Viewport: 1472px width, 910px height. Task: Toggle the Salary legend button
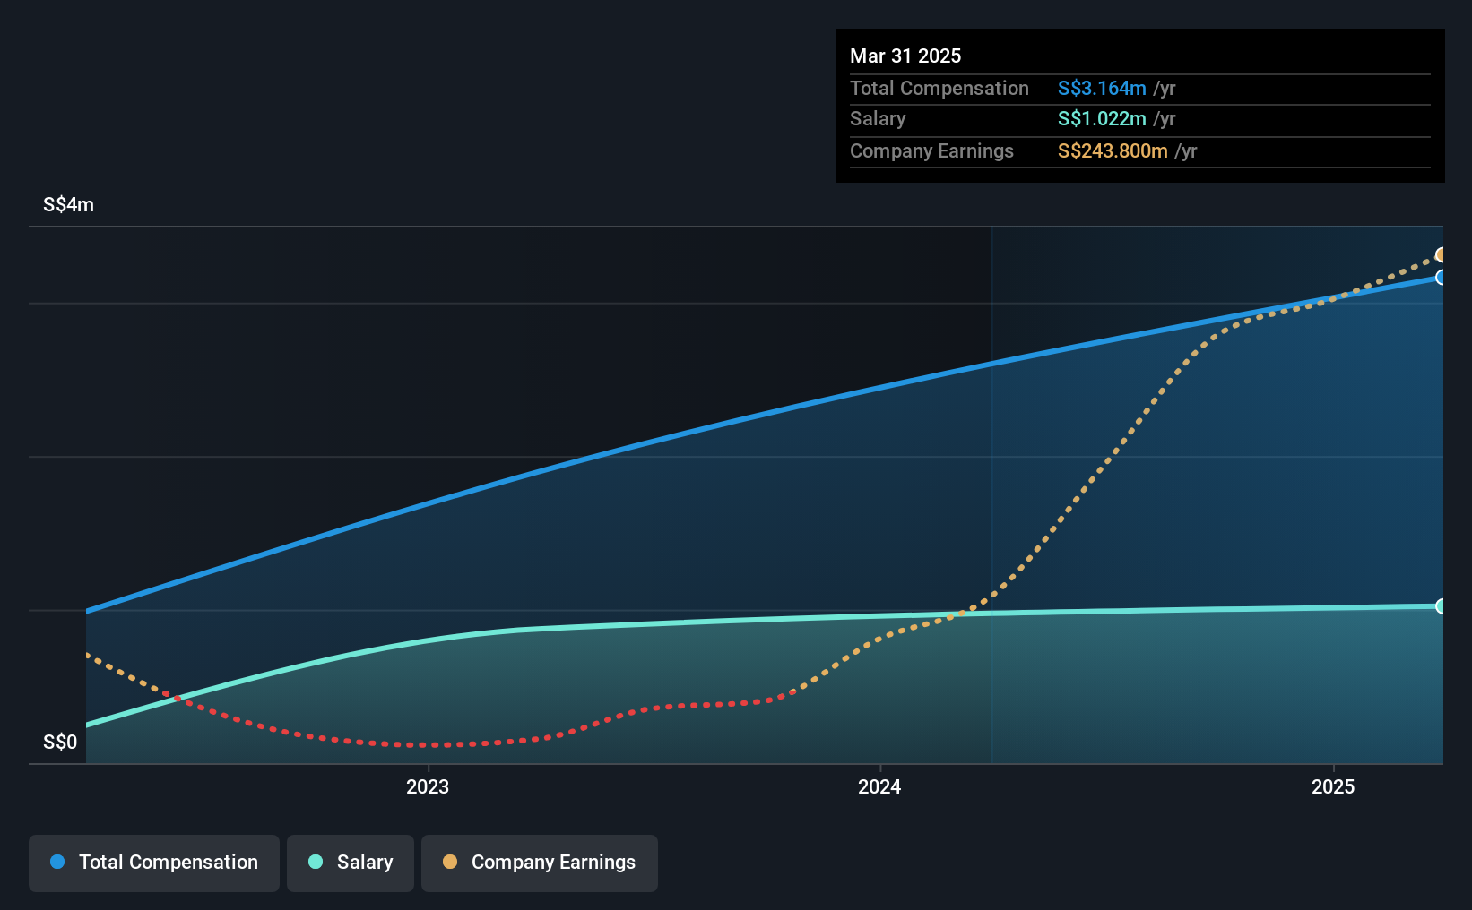[351, 863]
